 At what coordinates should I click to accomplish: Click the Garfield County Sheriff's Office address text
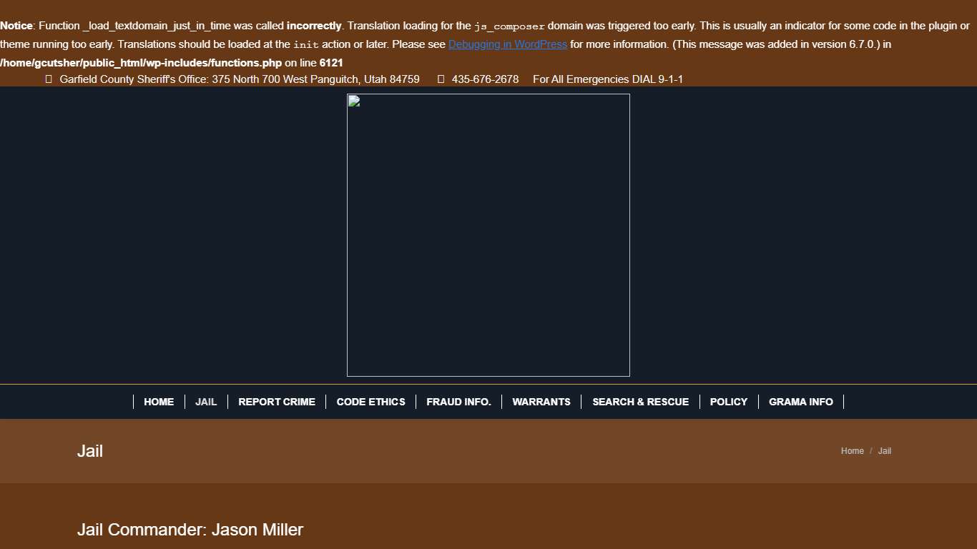tap(239, 79)
